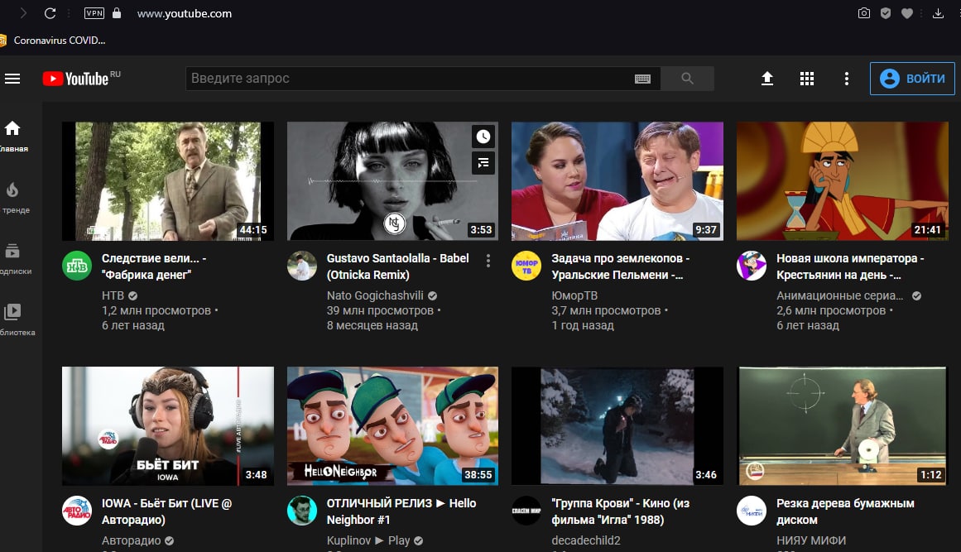Open title IOWA - Бьёт Бит (LIVE @ Авторадио)
Image resolution: width=961 pixels, height=552 pixels.
pyautogui.click(x=166, y=511)
